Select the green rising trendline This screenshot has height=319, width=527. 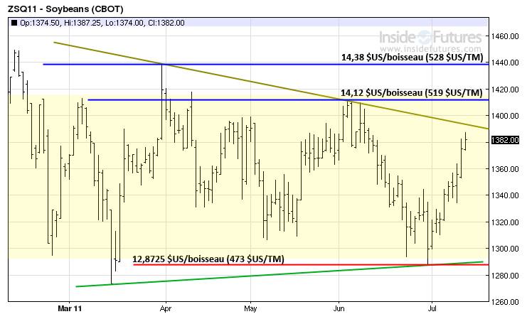(x=213, y=276)
